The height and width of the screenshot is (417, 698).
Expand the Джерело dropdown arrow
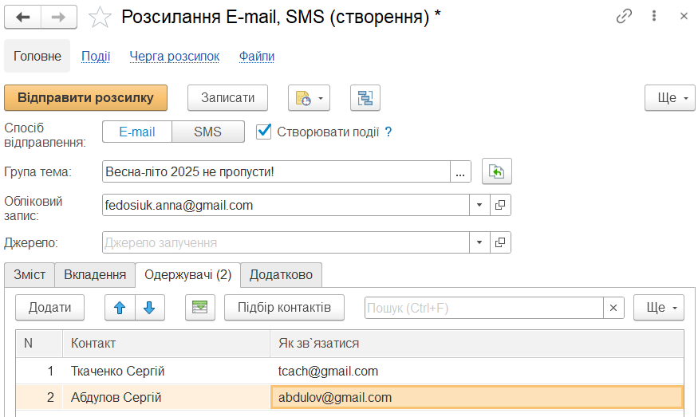coord(479,242)
